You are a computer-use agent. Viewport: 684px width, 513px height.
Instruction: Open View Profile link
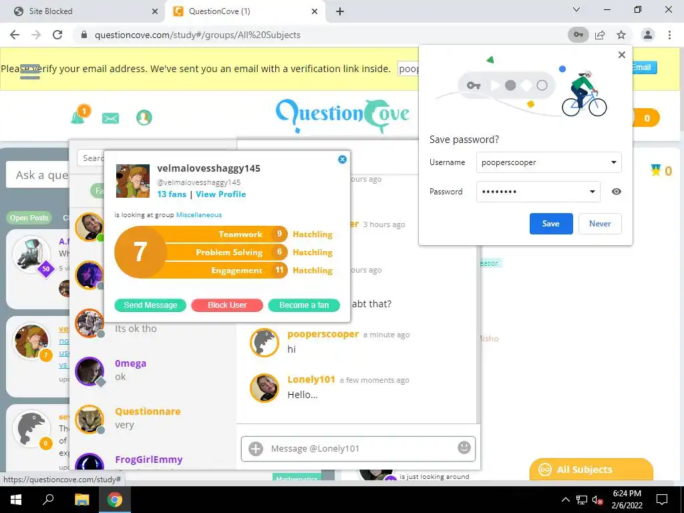pos(220,194)
